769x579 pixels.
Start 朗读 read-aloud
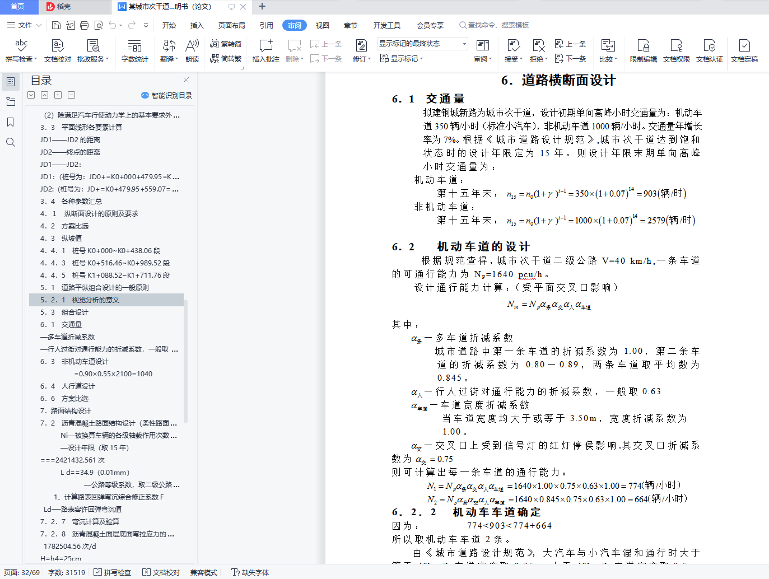point(192,50)
